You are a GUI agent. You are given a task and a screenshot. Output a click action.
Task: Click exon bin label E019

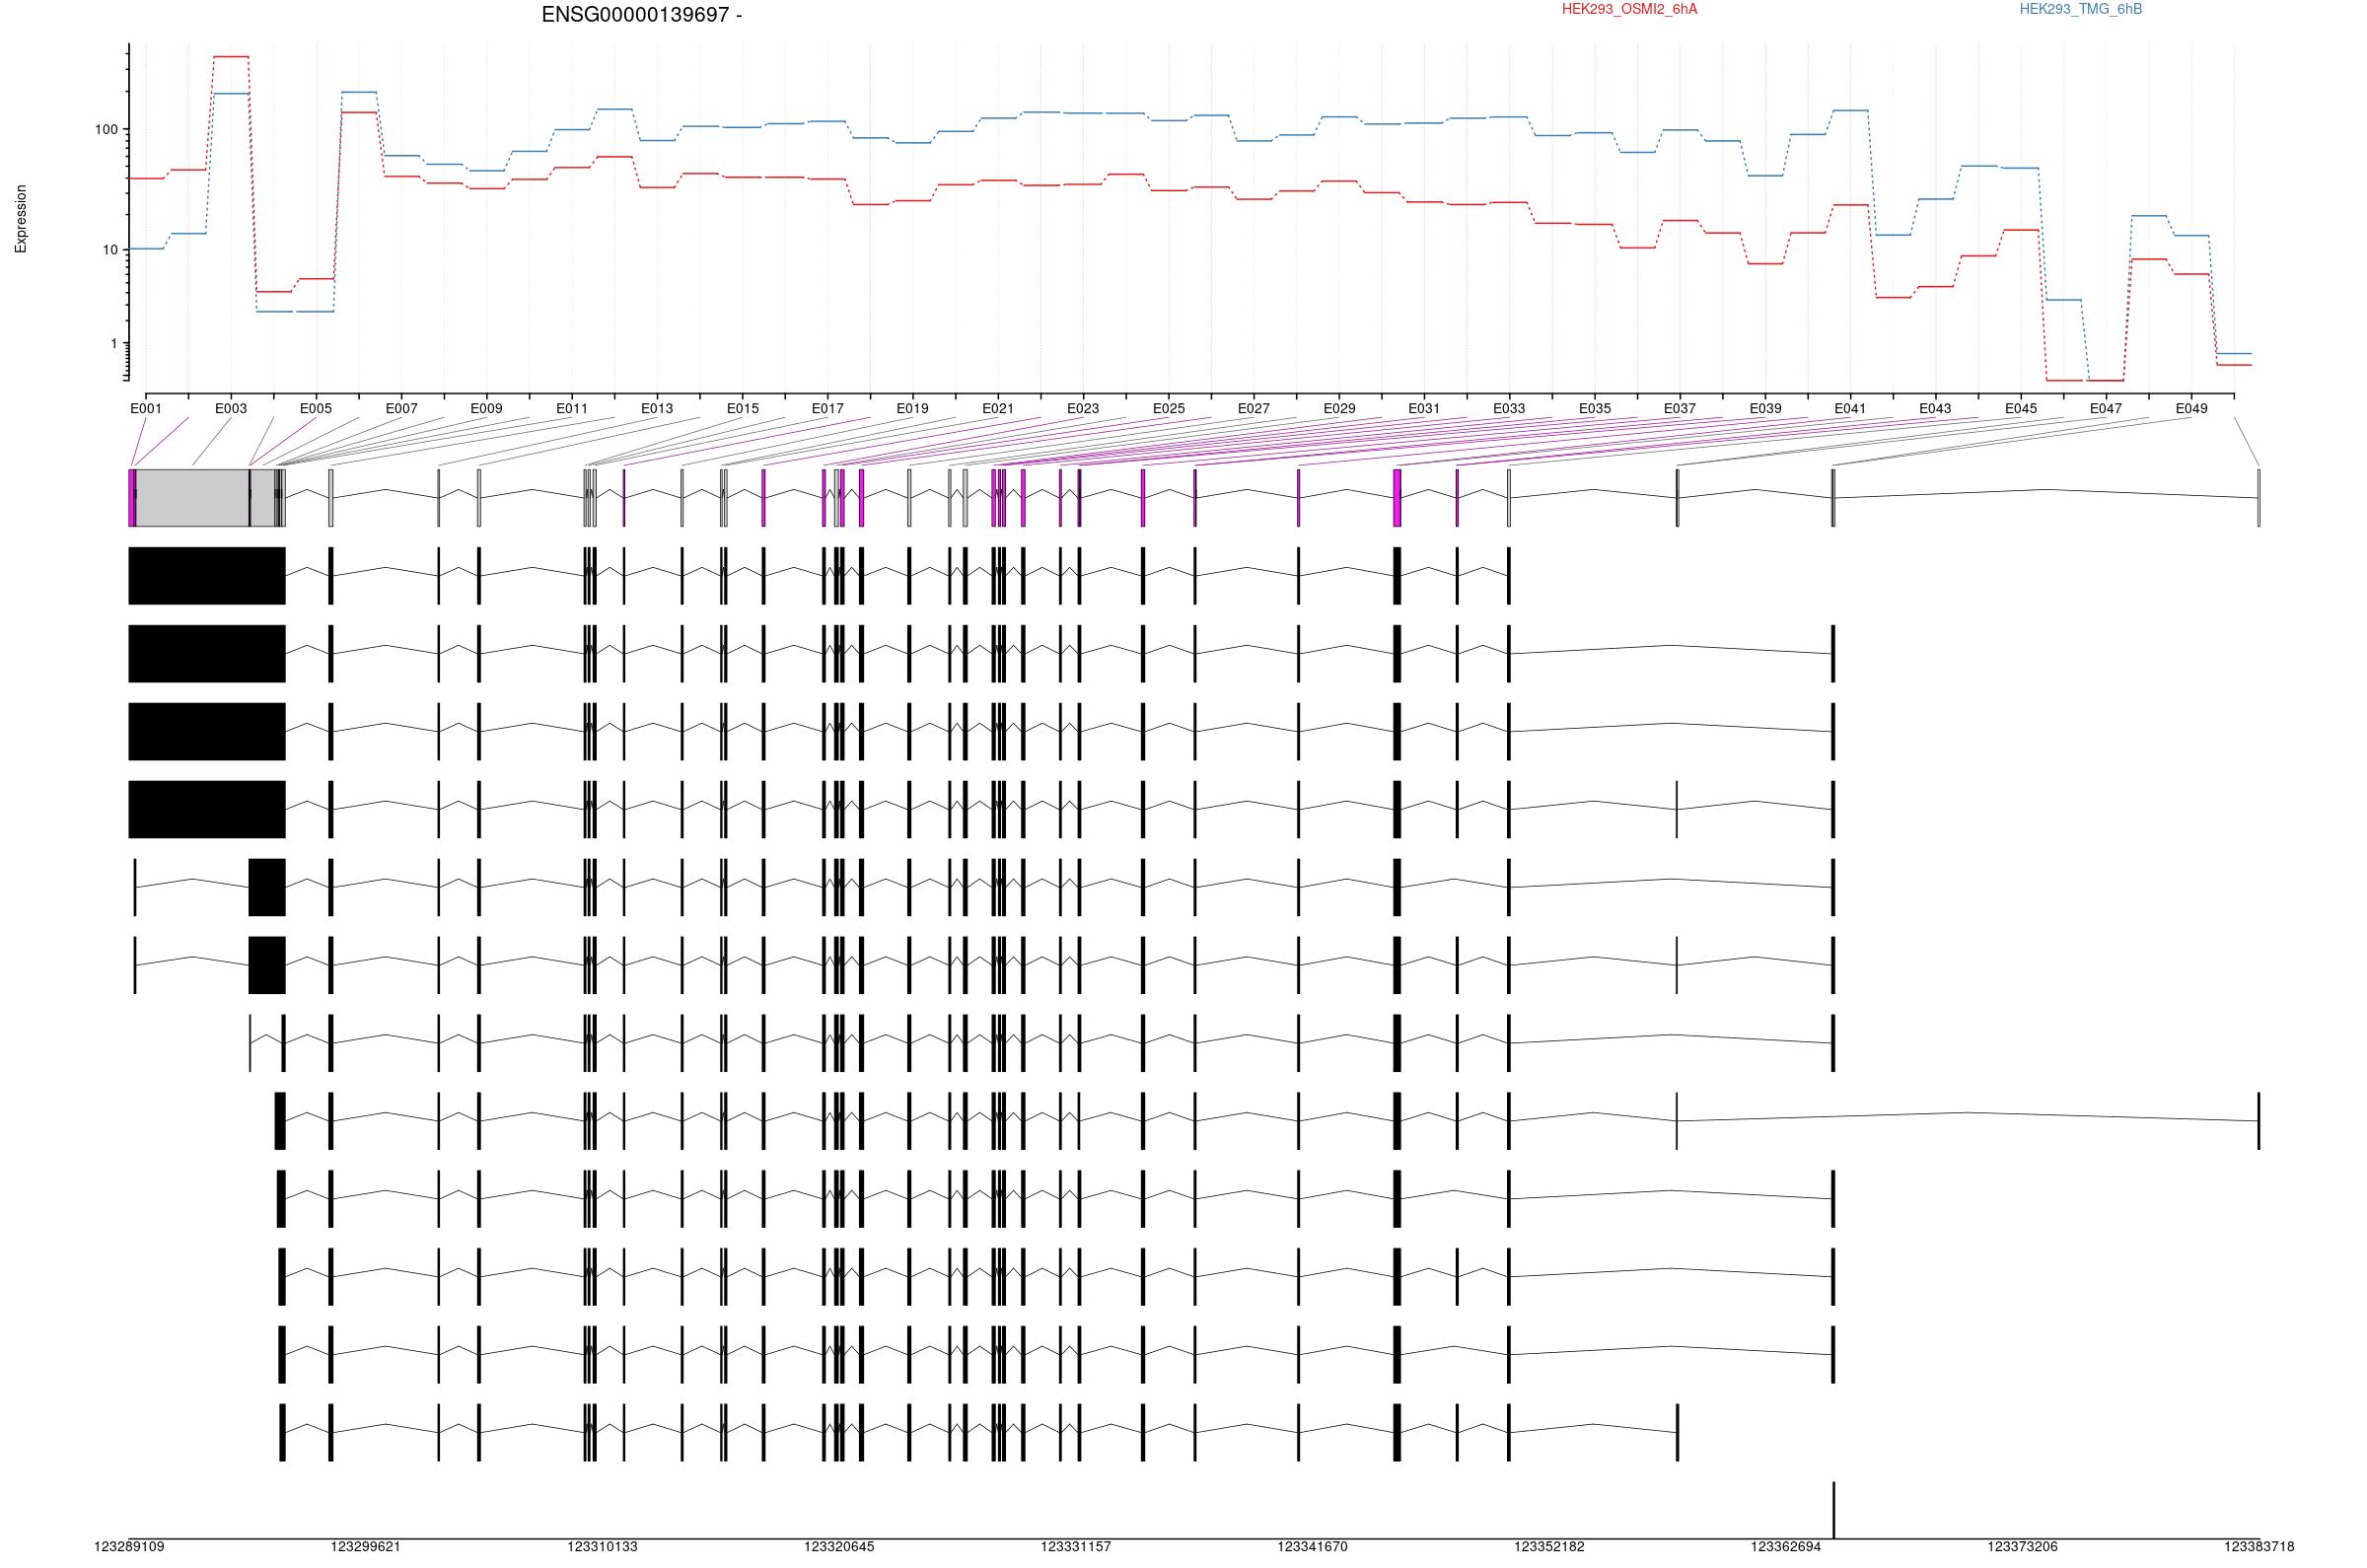point(912,409)
